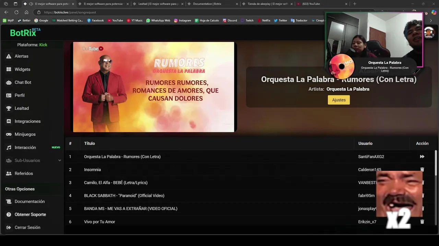Click the Rumores video preview

(x=154, y=87)
